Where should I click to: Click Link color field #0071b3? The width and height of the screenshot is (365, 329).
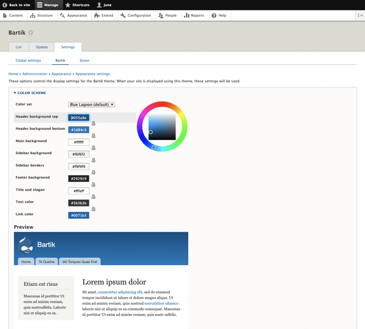79,215
